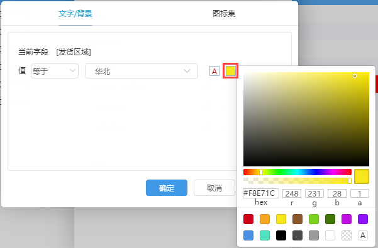Expand the 等于 comparison operator dropdown

tap(55, 71)
